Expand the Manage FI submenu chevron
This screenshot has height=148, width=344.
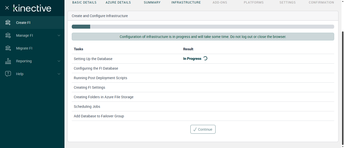click(x=59, y=35)
